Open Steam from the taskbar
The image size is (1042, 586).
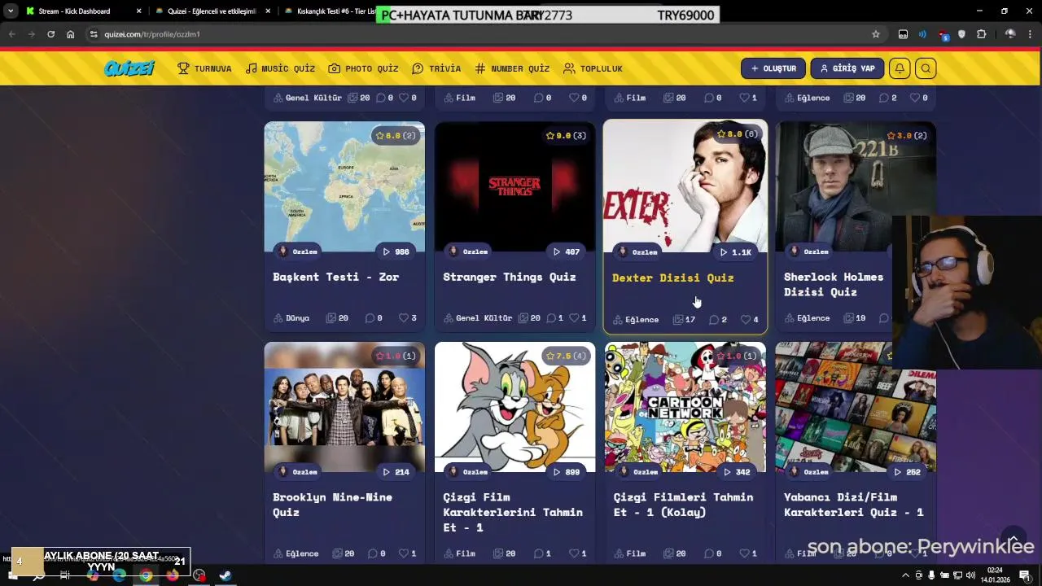(225, 575)
